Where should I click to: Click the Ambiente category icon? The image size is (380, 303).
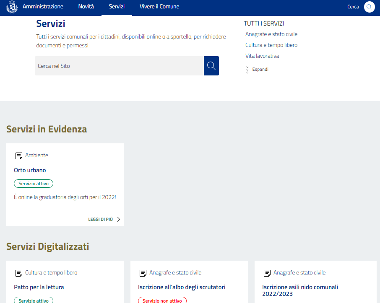tap(19, 156)
